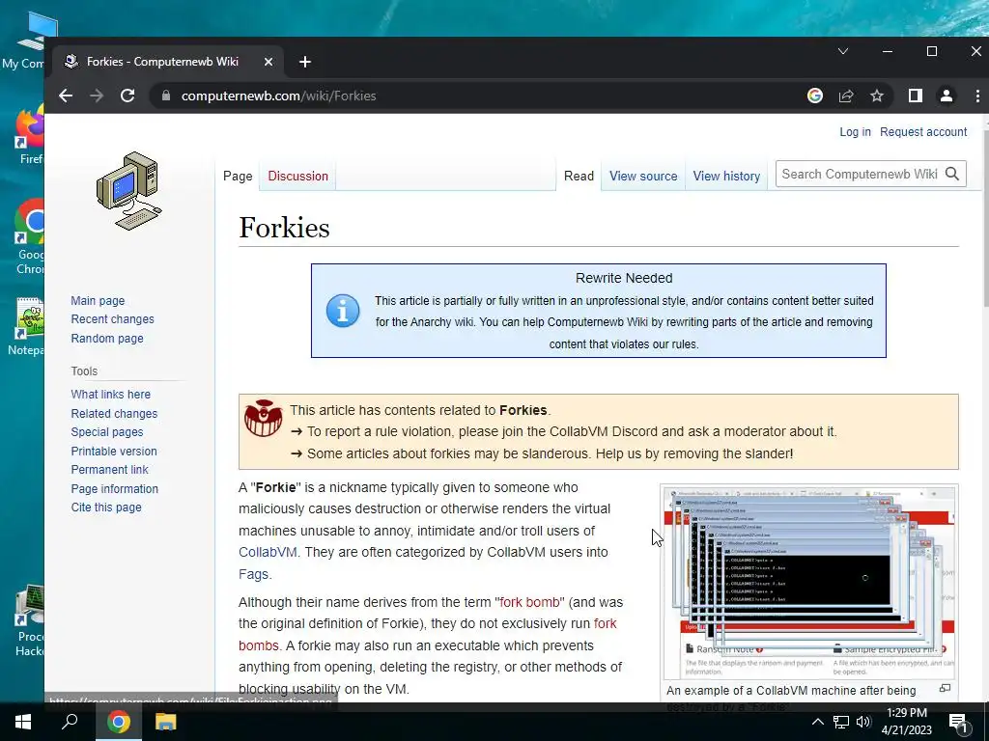Open the Discussion tab
This screenshot has width=989, height=741.
click(x=297, y=176)
